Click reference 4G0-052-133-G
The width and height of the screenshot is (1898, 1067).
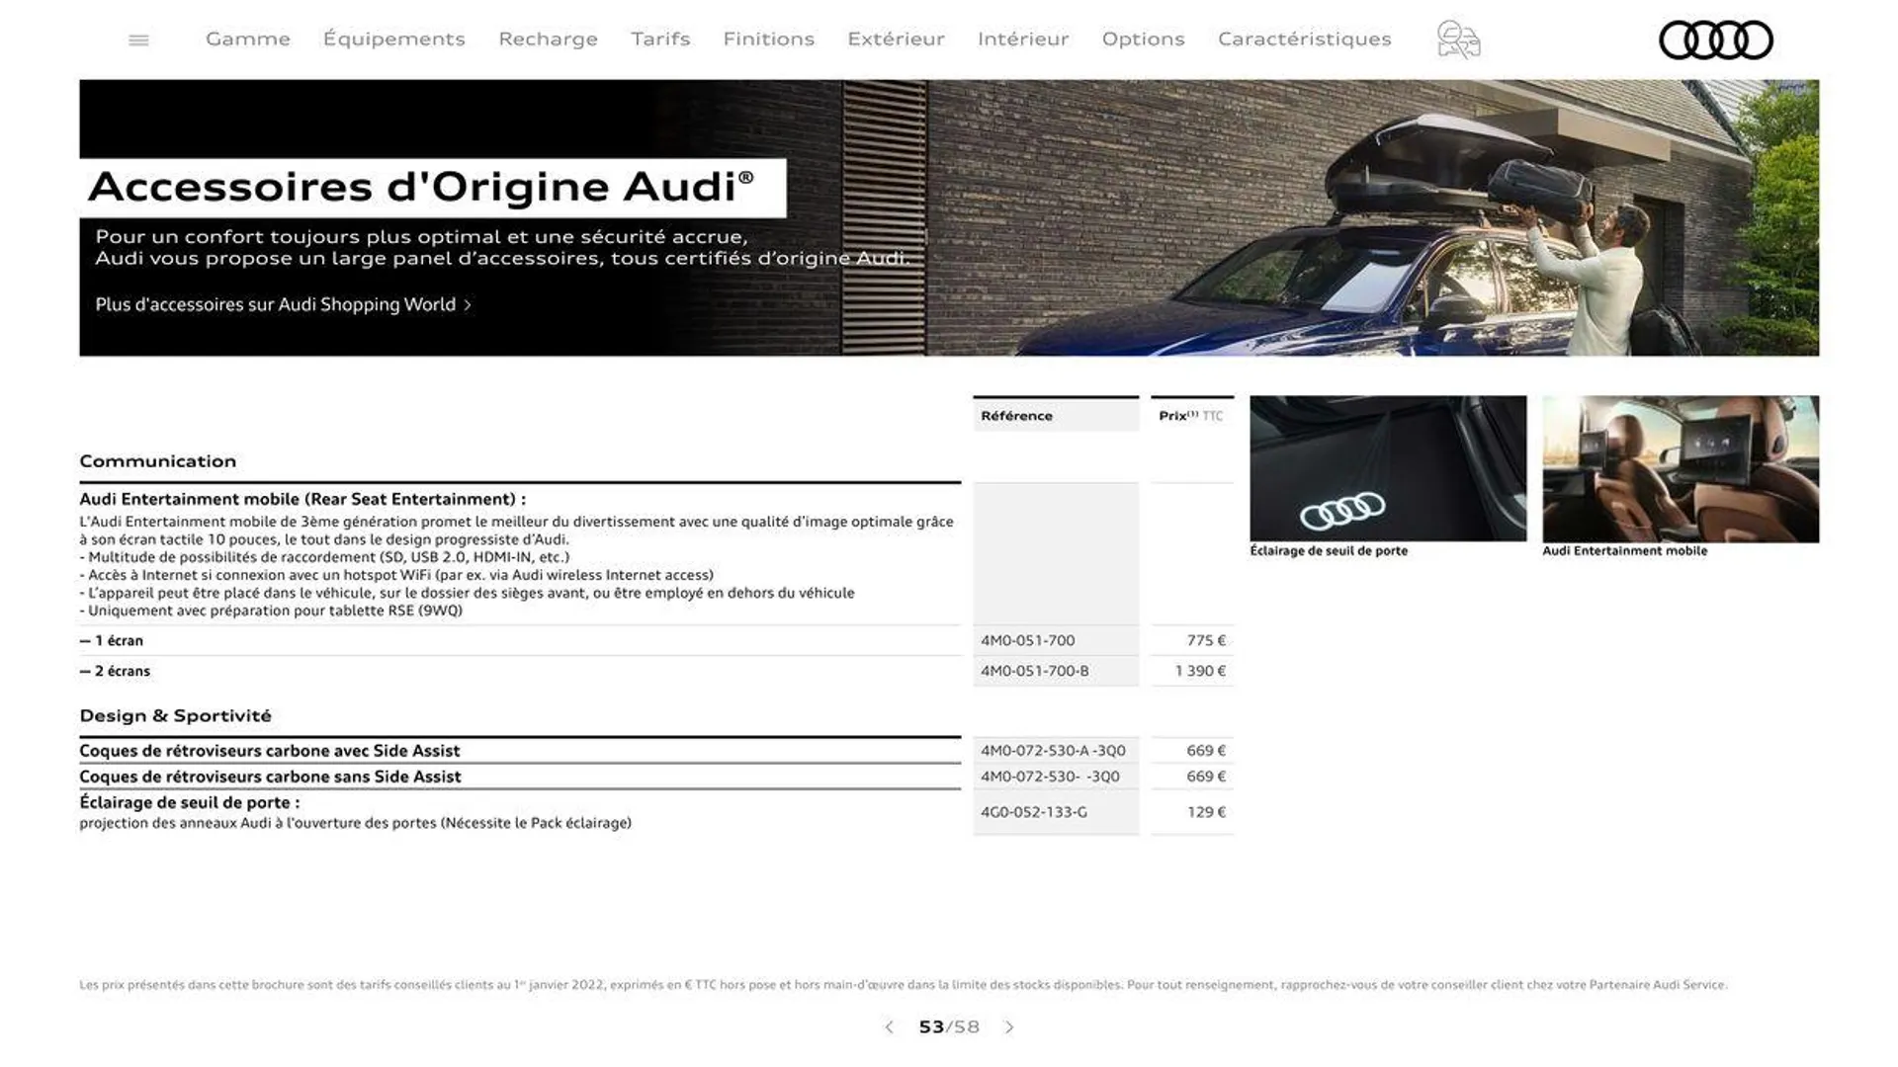click(x=1034, y=812)
